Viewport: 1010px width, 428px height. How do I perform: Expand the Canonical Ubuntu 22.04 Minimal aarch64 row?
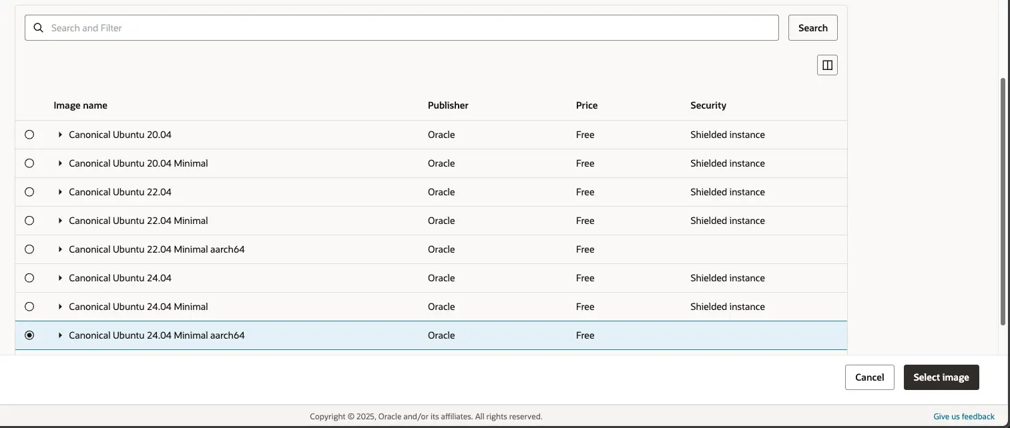pyautogui.click(x=59, y=249)
